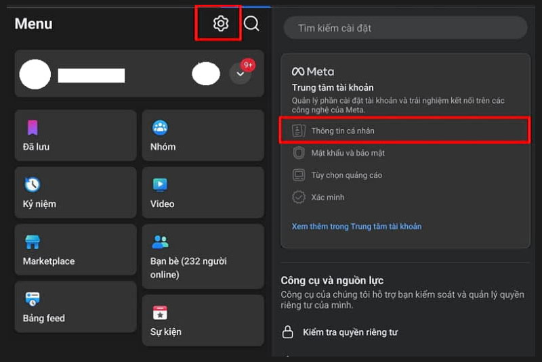Click the profile picture avatar
Screen dimensions: 542x362
[35, 74]
